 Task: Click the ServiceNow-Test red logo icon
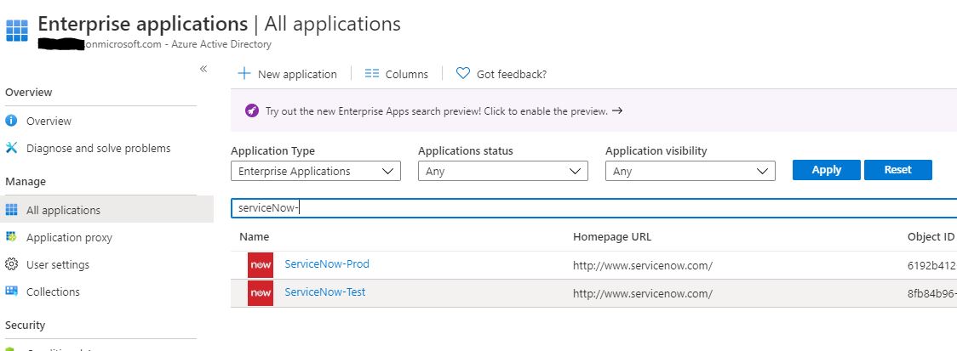pos(261,293)
